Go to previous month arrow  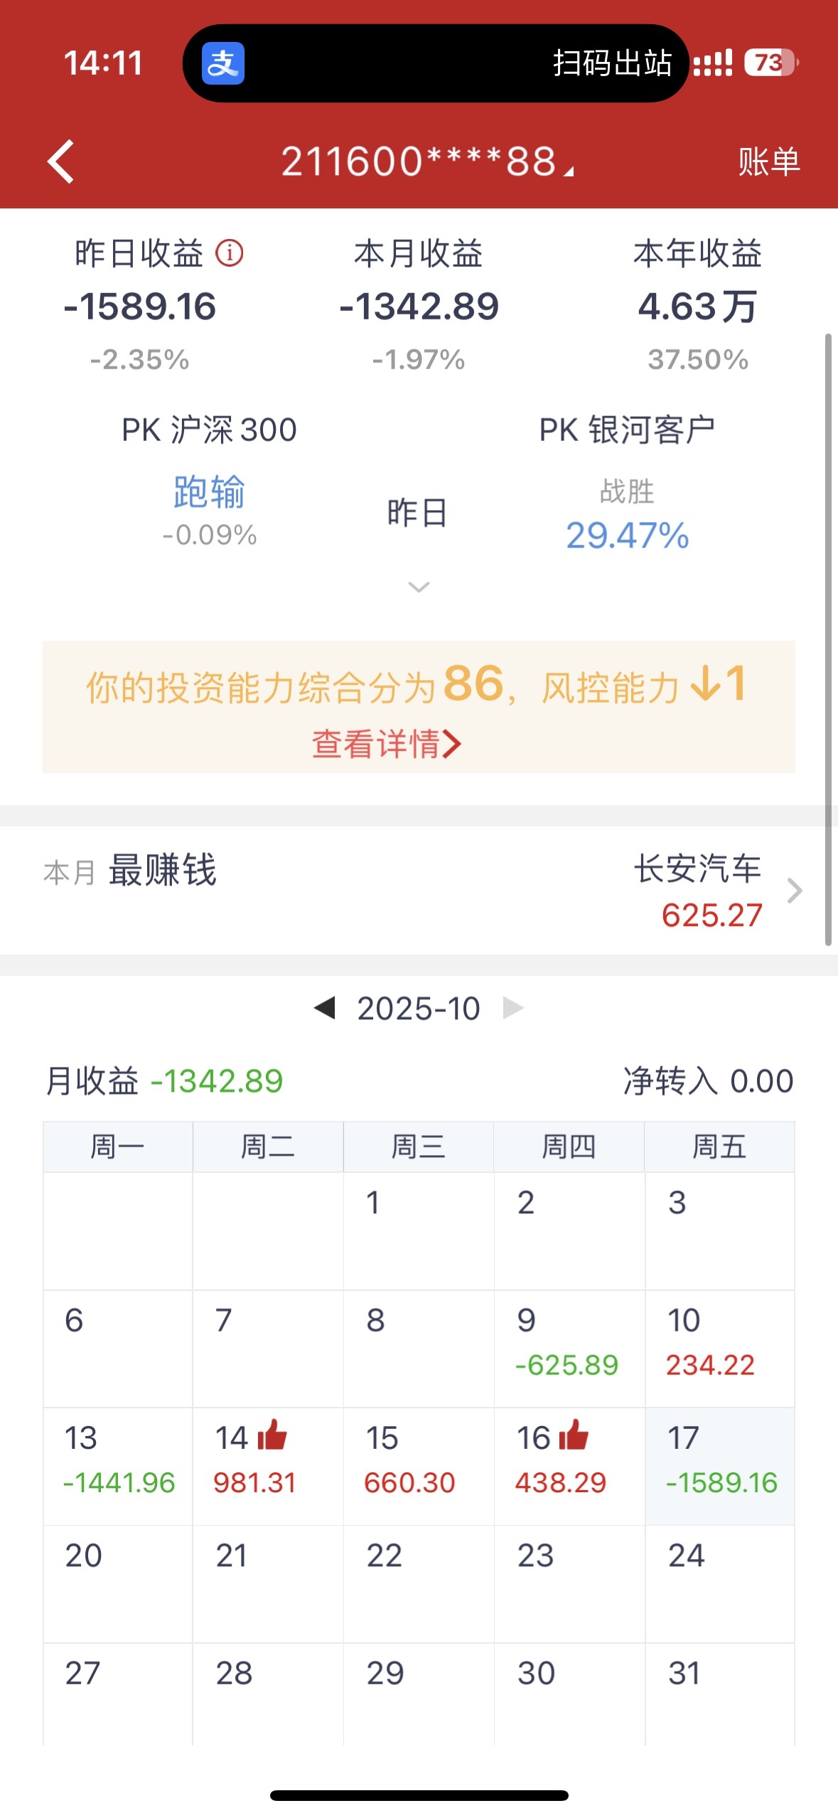(325, 1008)
